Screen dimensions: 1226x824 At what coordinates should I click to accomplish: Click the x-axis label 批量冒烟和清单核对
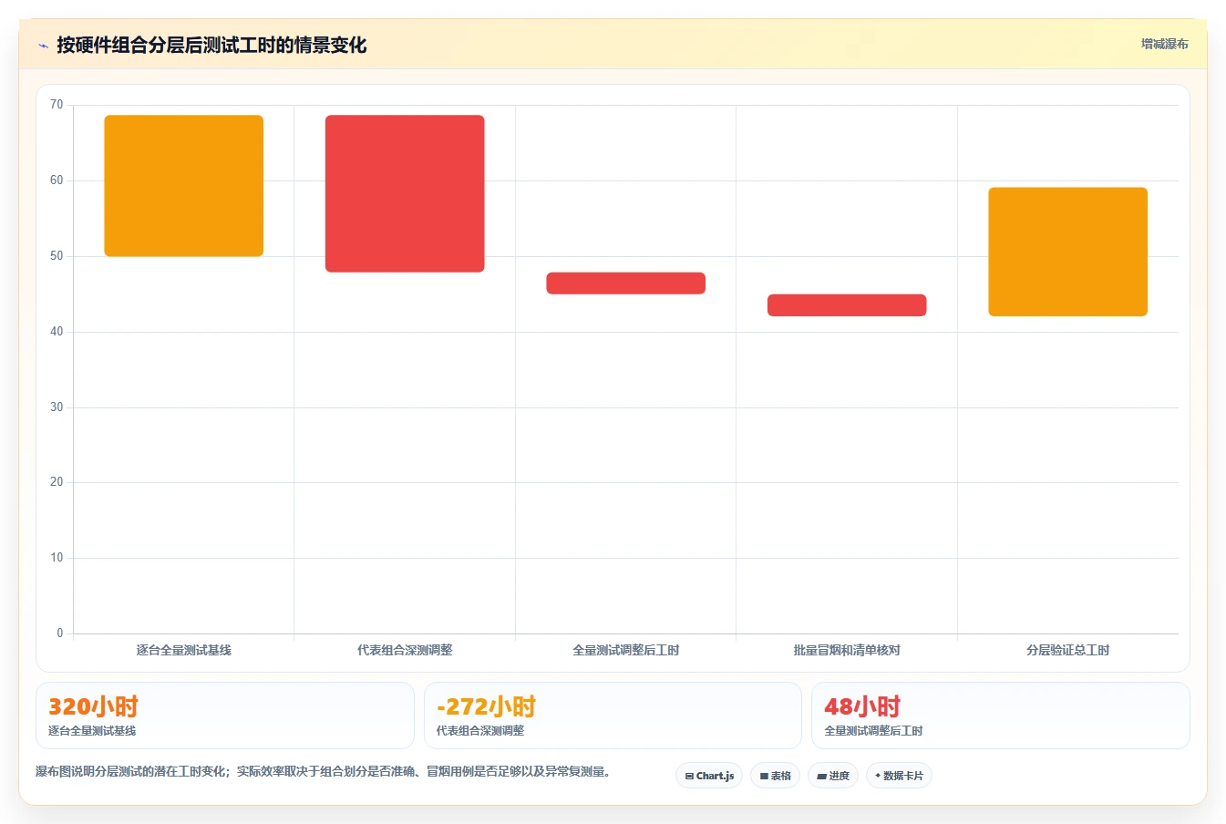click(847, 650)
